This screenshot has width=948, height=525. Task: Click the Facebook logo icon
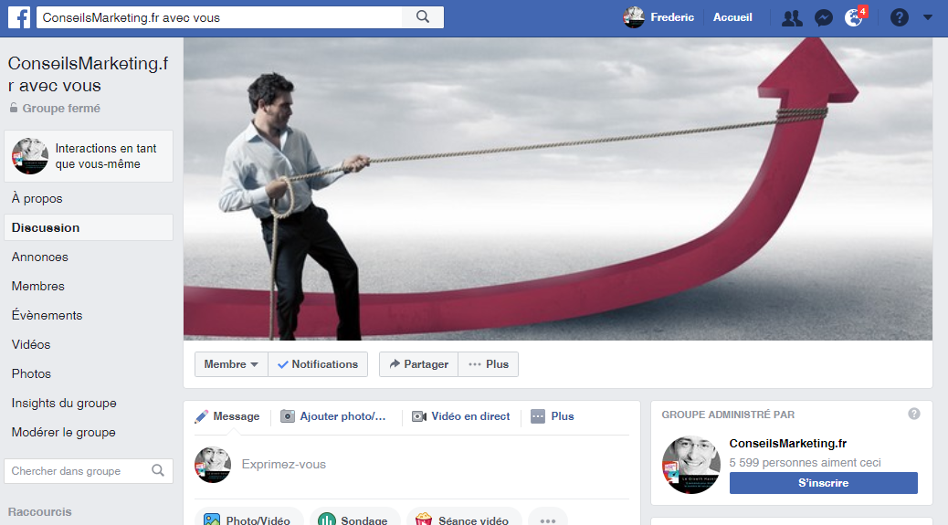19,17
